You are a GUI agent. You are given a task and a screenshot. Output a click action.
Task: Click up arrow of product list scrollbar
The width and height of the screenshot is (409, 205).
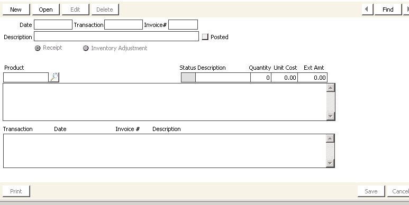click(x=331, y=88)
